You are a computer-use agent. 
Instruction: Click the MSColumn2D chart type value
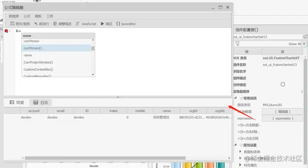(272, 105)
